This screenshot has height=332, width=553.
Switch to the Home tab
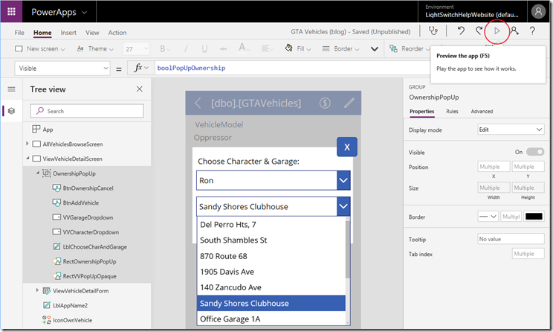coord(42,33)
